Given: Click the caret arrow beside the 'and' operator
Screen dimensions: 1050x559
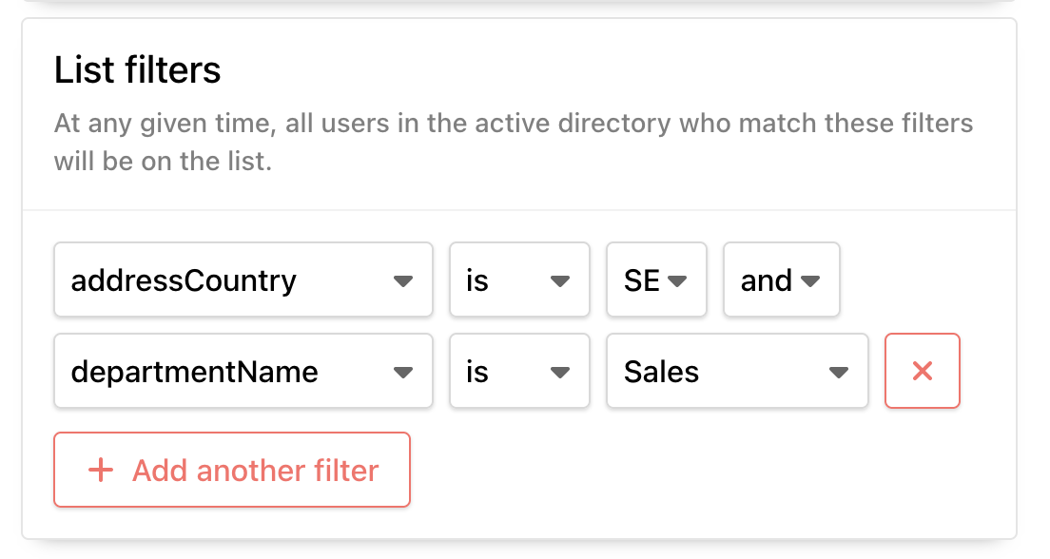Looking at the screenshot, I should 810,280.
